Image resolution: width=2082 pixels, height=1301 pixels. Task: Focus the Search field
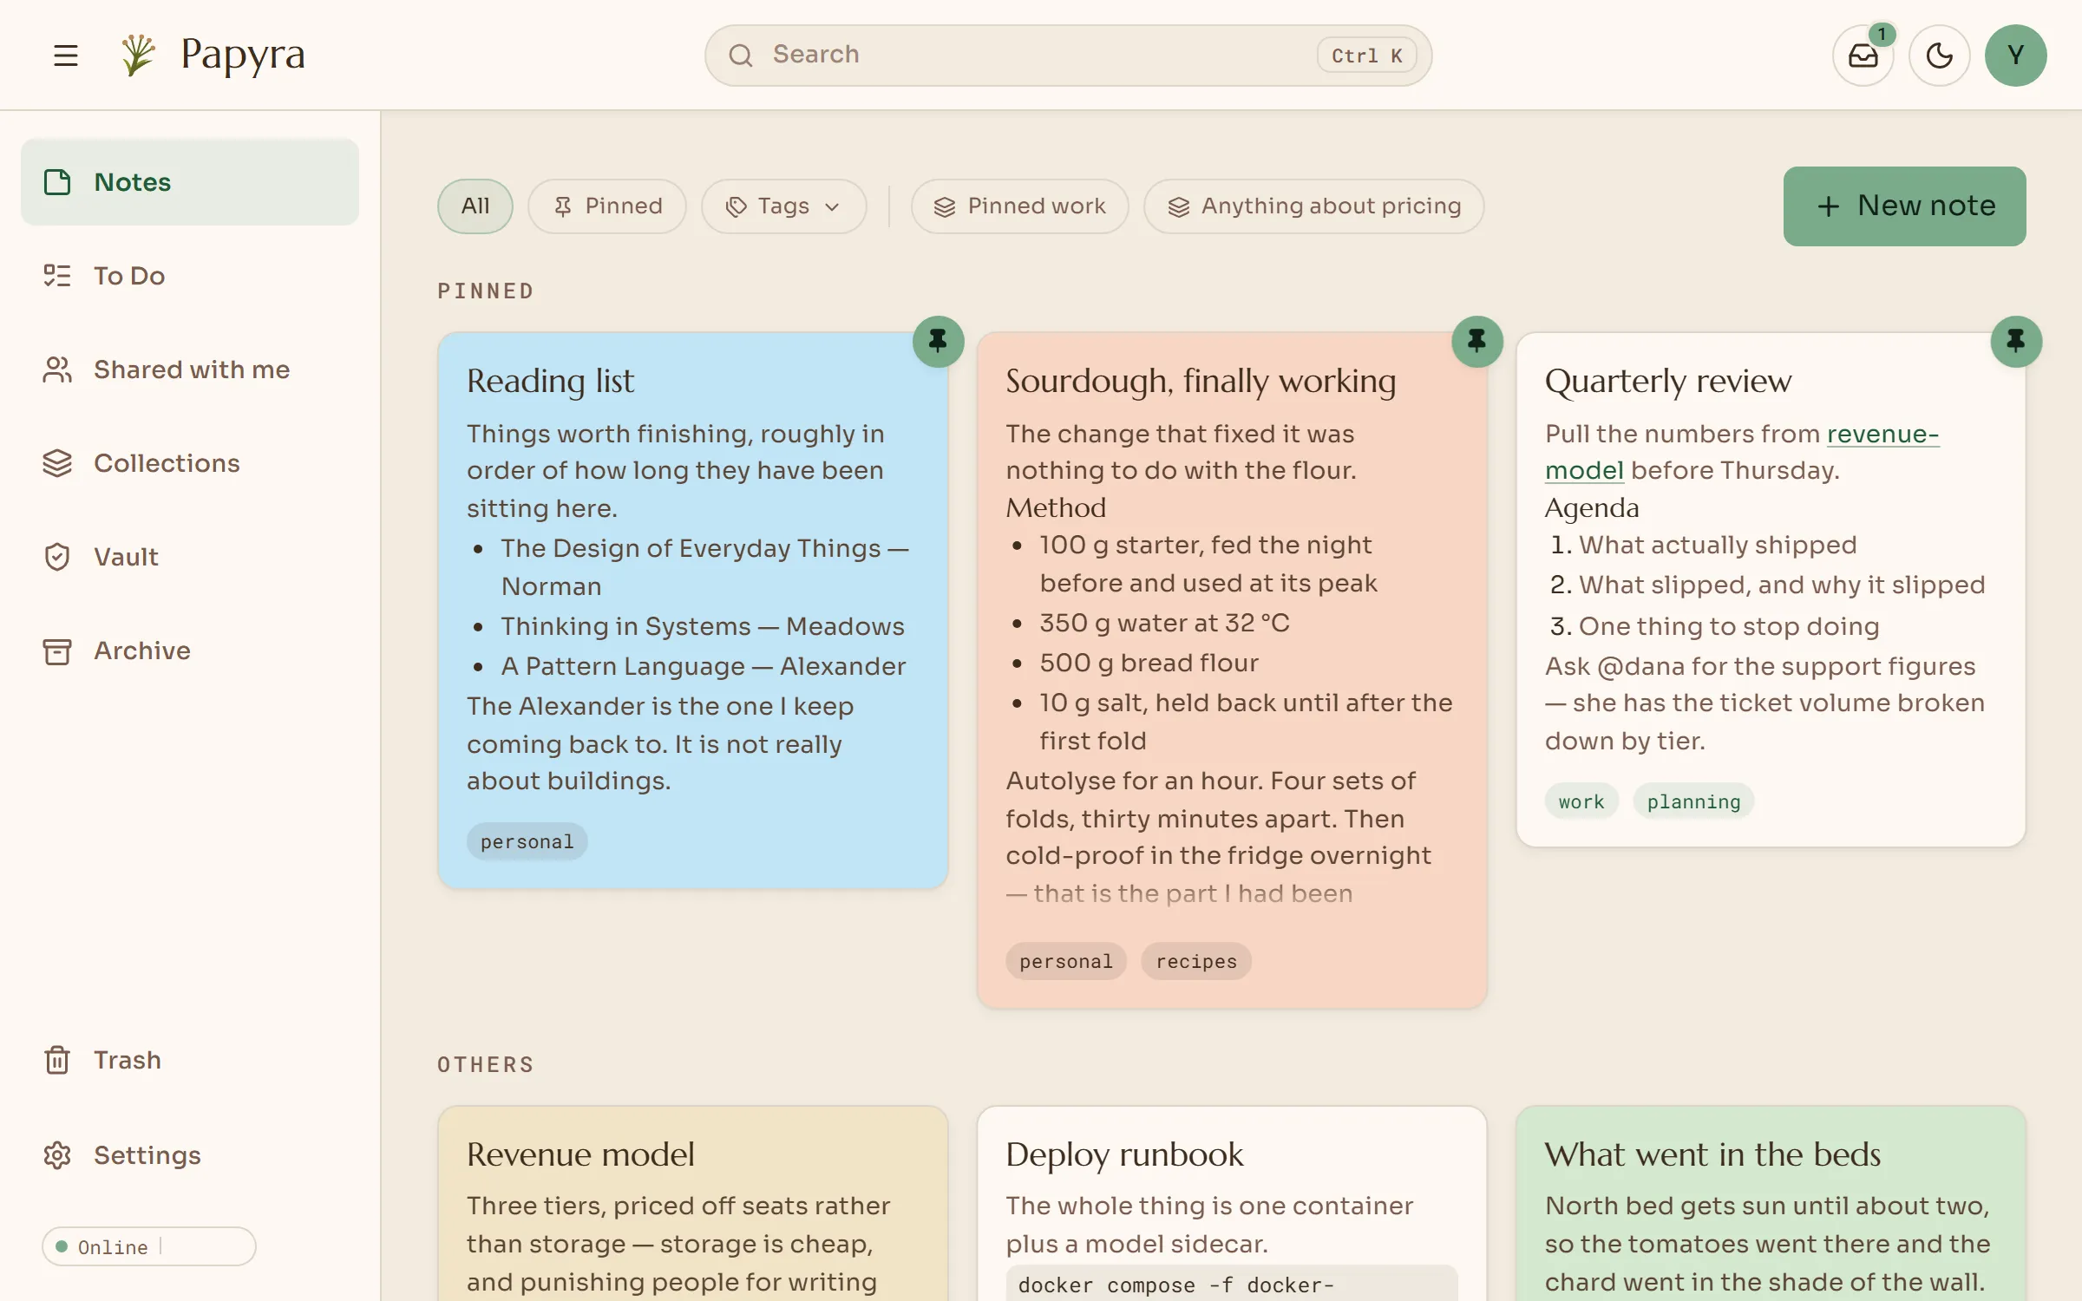coord(1068,56)
